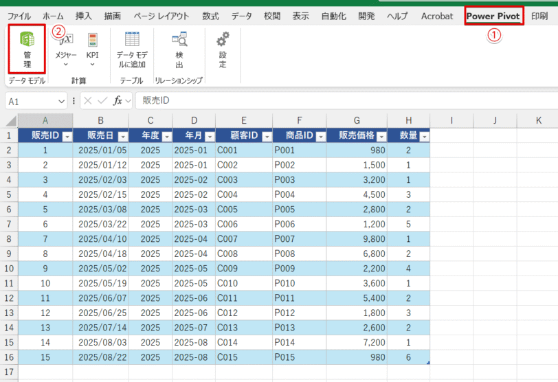Switch to the 開発 tab
This screenshot has height=382, width=558.
coord(366,16)
